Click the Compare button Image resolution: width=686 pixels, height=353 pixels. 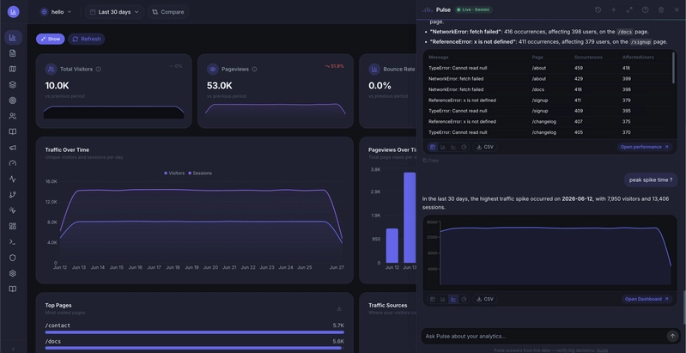tap(168, 12)
